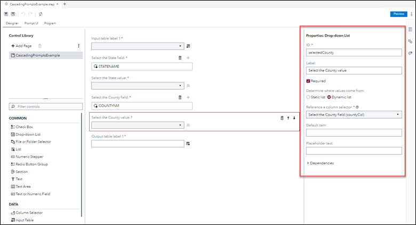The height and width of the screenshot is (225, 416).
Task: Open the more options menu beside Preview
Action: click(x=412, y=14)
